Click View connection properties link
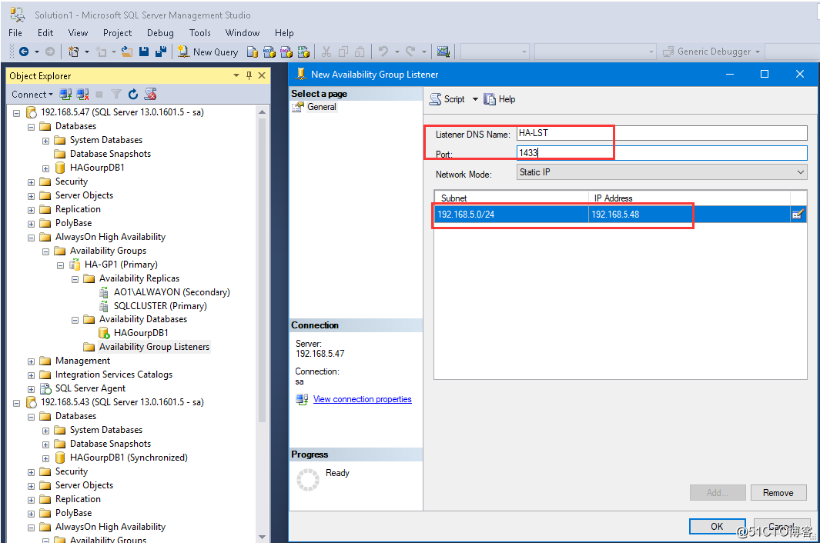 (x=362, y=399)
